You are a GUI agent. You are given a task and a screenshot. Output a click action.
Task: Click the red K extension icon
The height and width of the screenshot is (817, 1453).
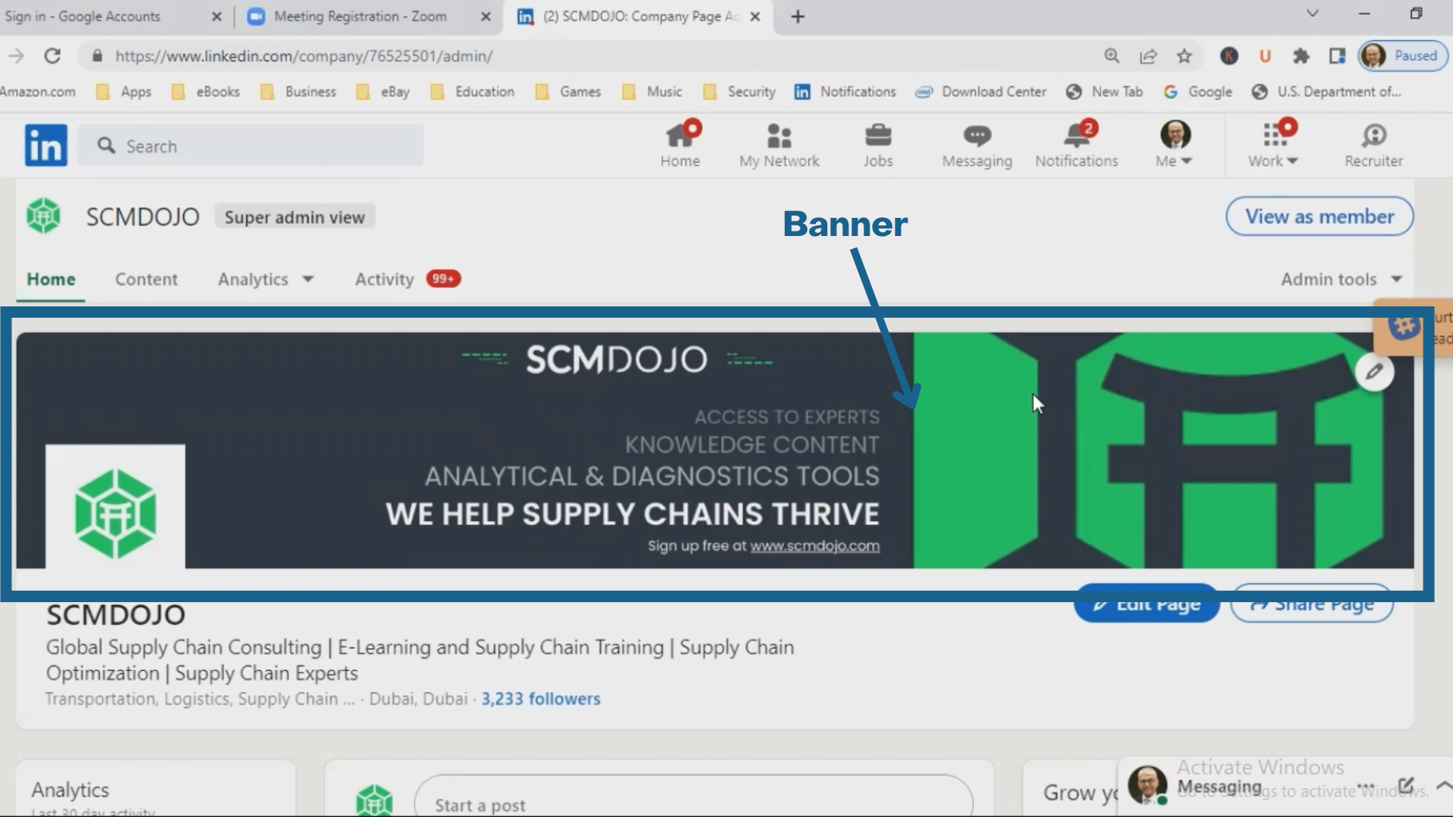1229,55
